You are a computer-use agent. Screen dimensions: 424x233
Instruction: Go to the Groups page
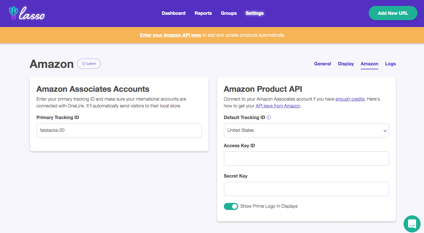[x=228, y=13]
